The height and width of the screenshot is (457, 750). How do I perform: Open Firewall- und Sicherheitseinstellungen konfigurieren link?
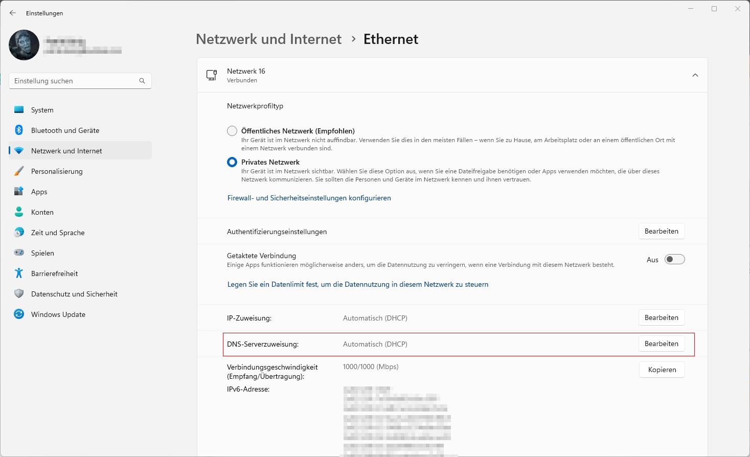point(309,198)
